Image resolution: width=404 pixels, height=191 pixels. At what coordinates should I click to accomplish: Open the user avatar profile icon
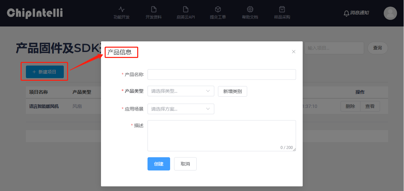click(x=390, y=13)
